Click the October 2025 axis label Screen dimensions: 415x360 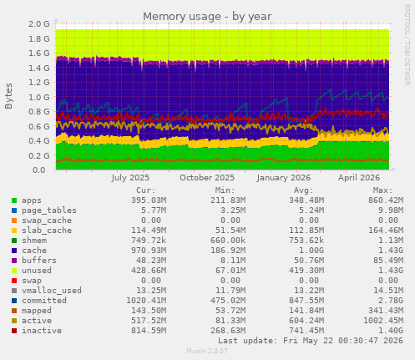(x=207, y=178)
